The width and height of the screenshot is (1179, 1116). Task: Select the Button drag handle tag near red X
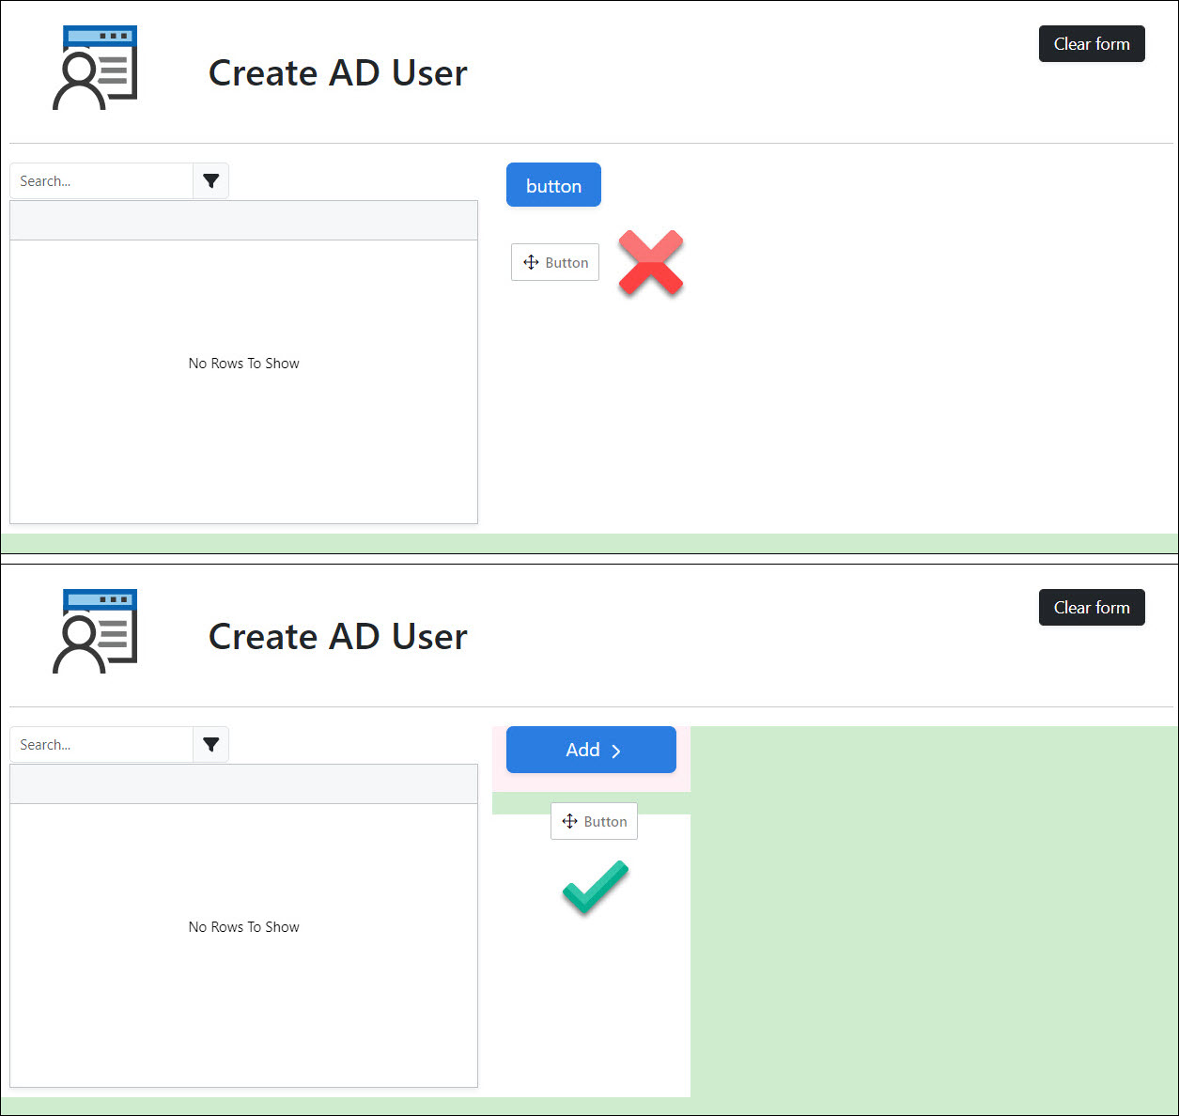point(555,263)
